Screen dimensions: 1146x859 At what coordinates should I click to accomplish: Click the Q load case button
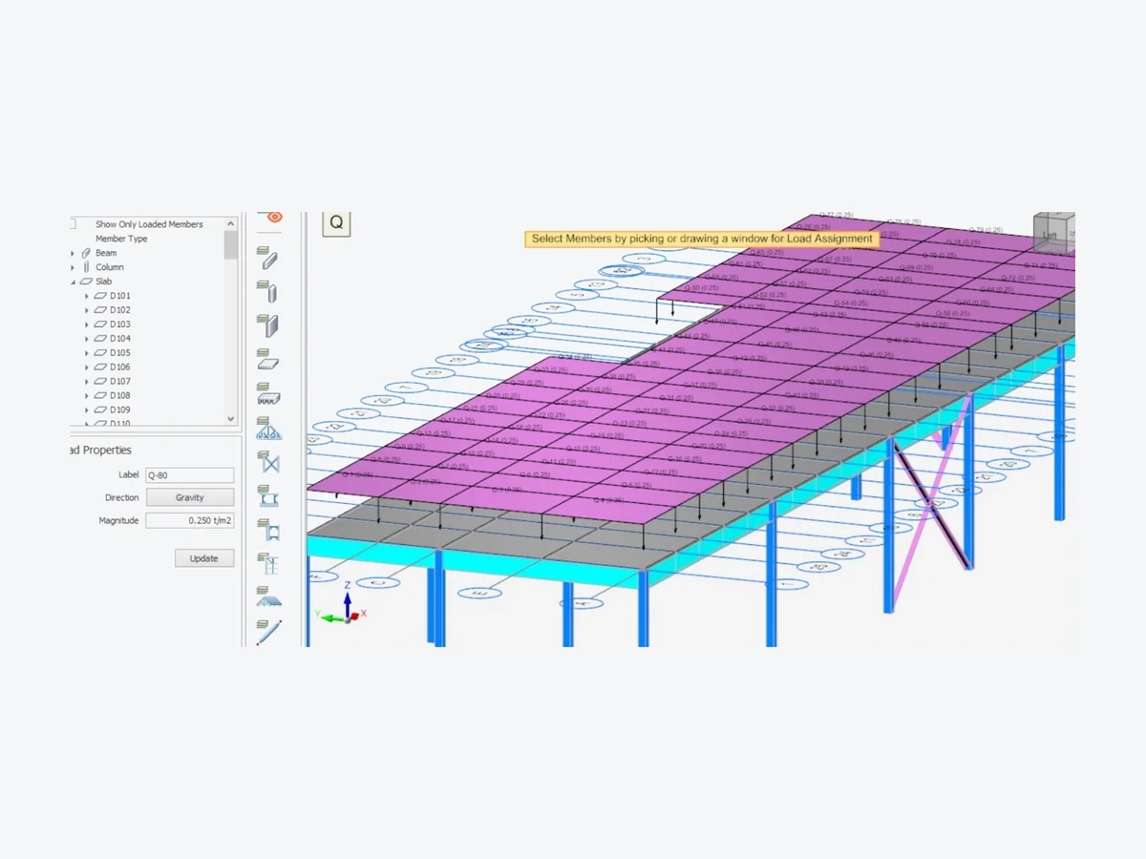click(336, 223)
